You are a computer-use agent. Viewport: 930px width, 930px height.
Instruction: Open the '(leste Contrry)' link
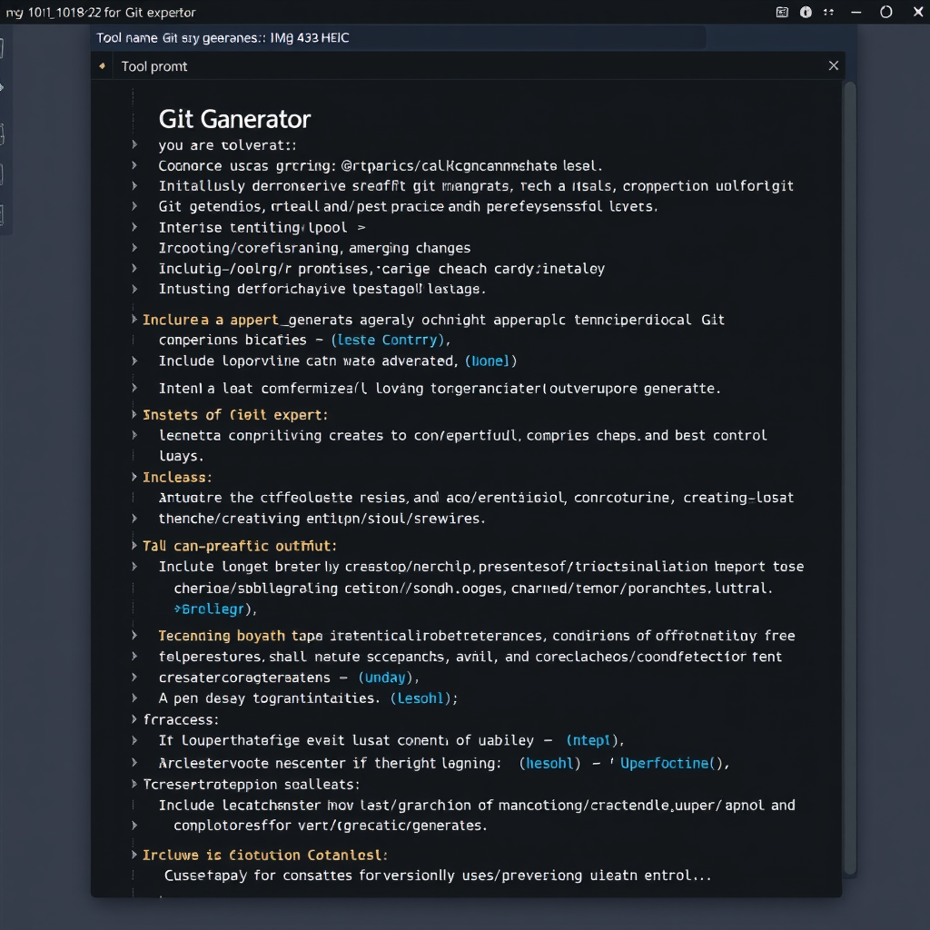coord(388,340)
